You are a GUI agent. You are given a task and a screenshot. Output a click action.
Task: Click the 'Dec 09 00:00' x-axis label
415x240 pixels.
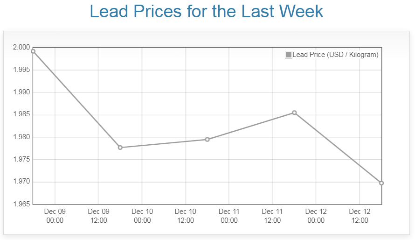coord(55,216)
